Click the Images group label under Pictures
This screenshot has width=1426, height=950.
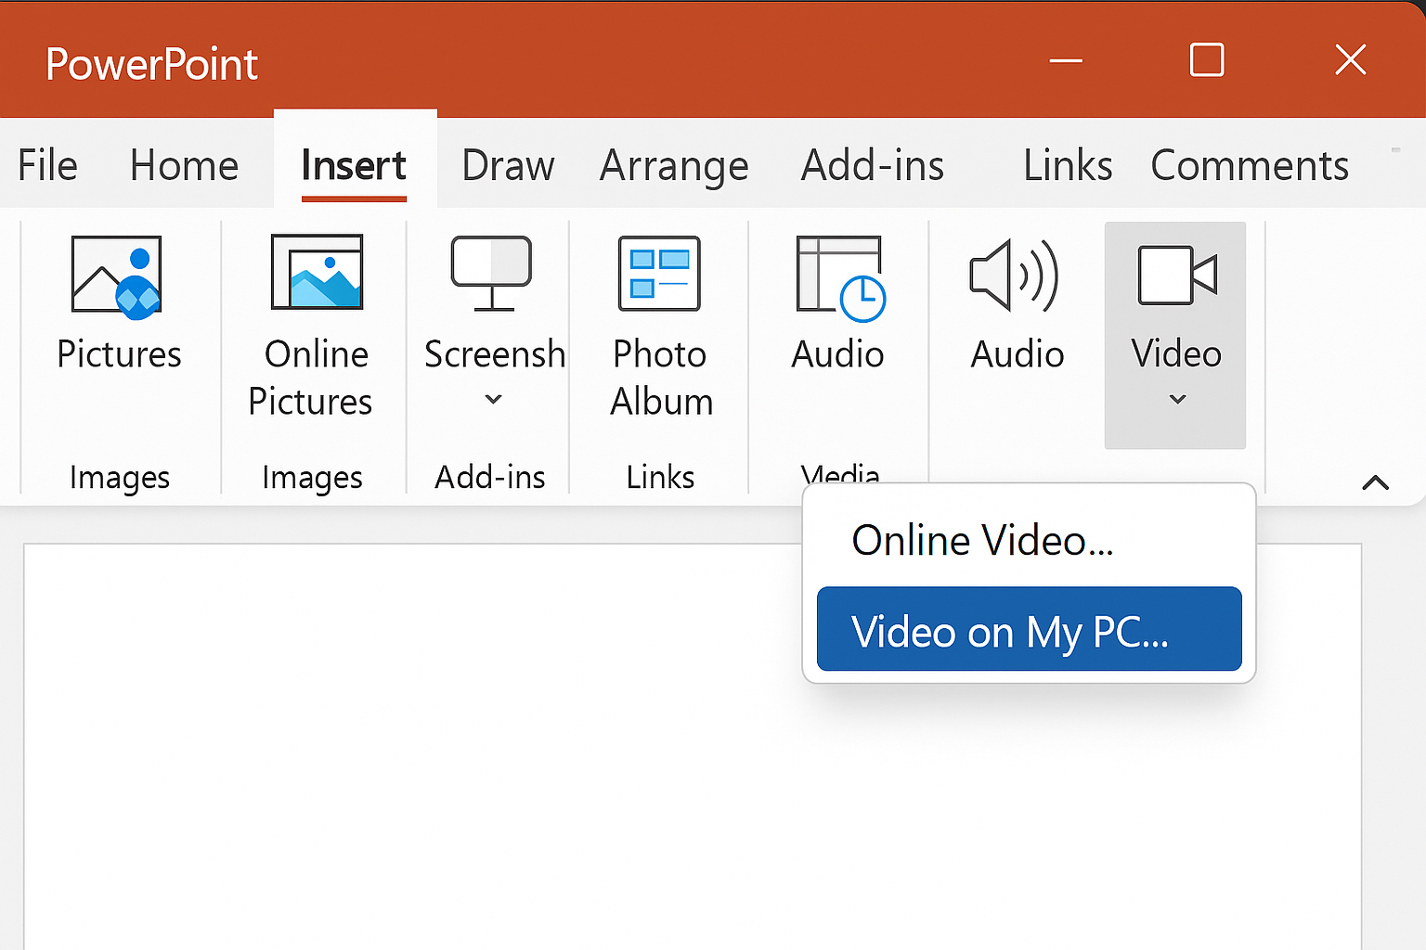[x=120, y=478]
